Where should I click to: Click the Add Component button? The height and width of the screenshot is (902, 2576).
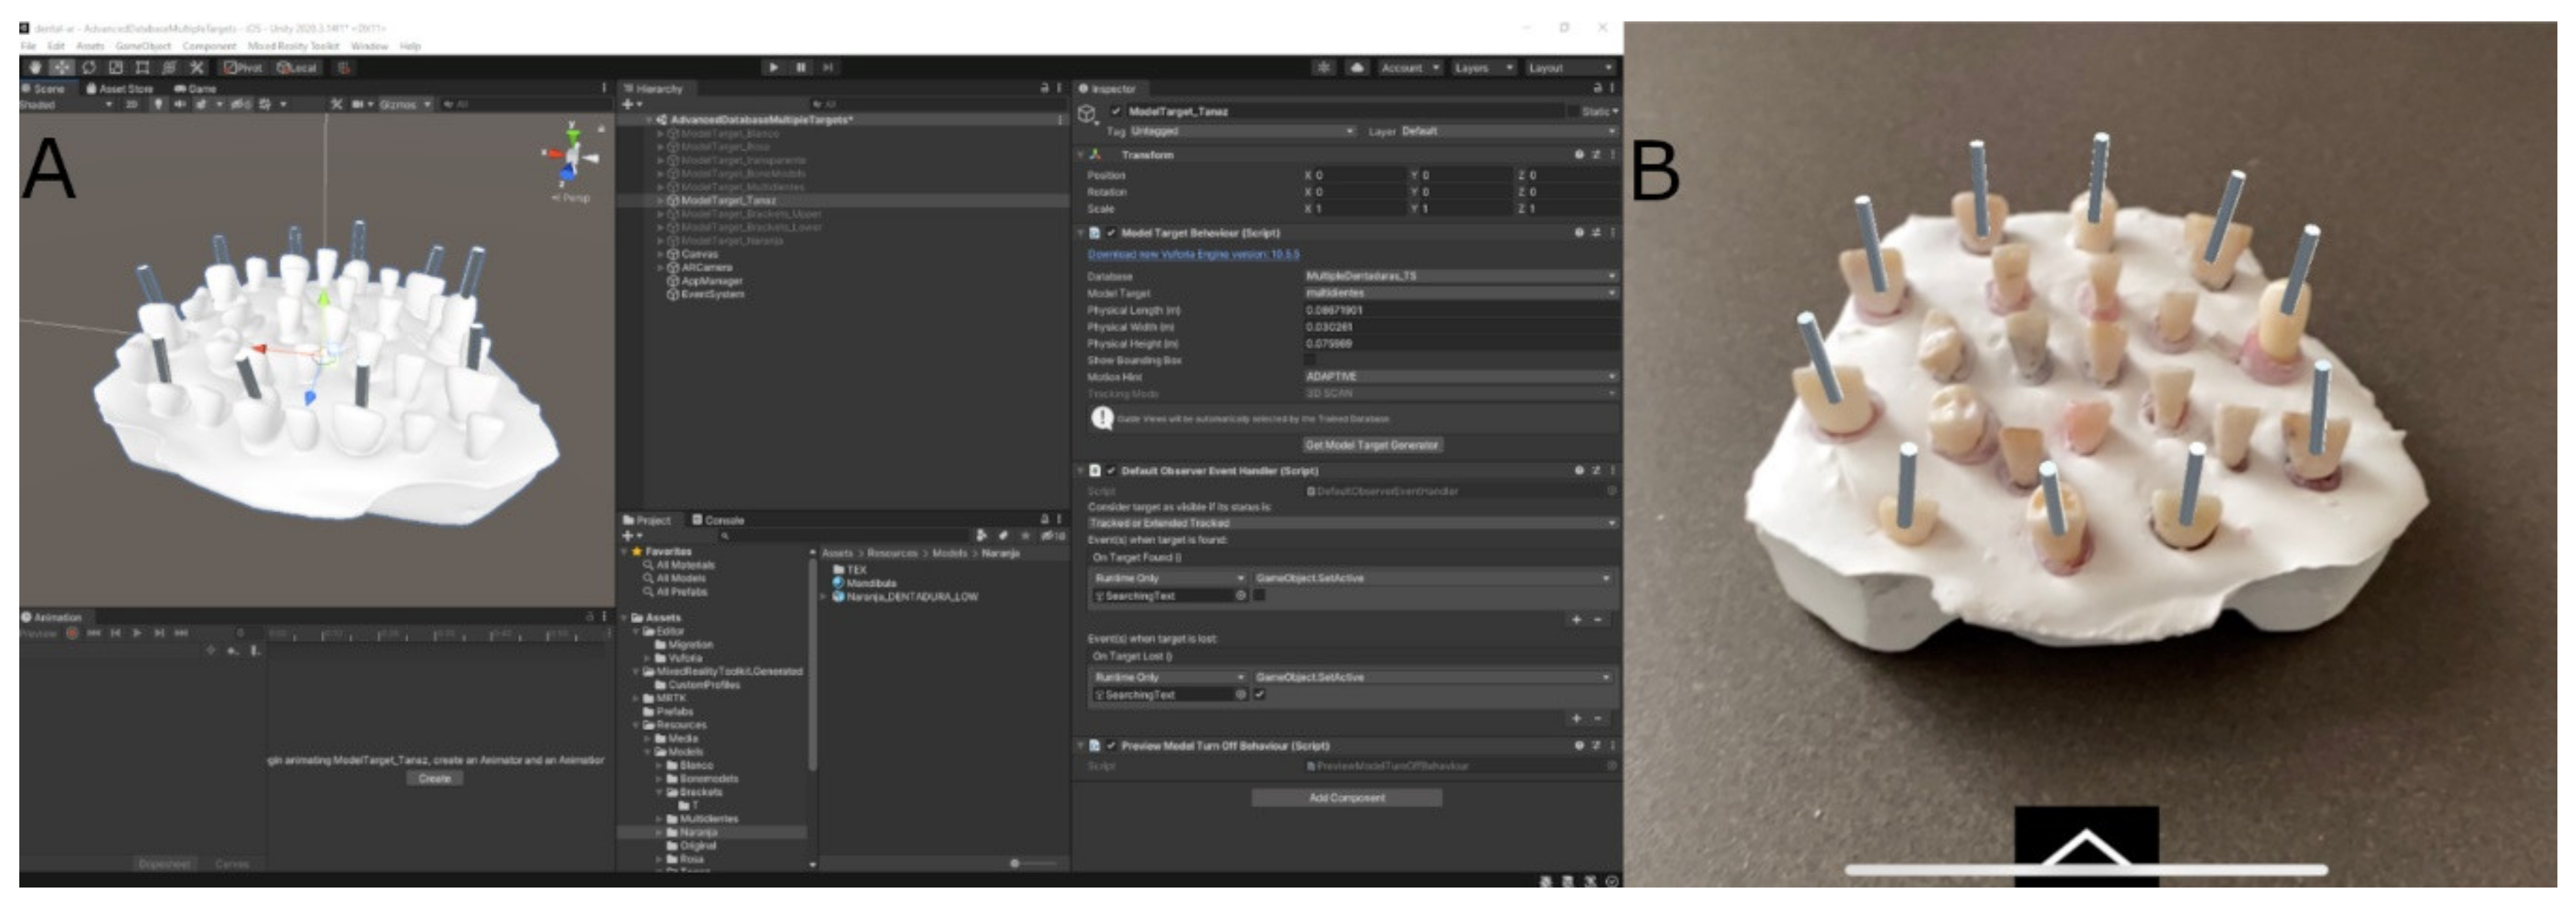[1346, 797]
